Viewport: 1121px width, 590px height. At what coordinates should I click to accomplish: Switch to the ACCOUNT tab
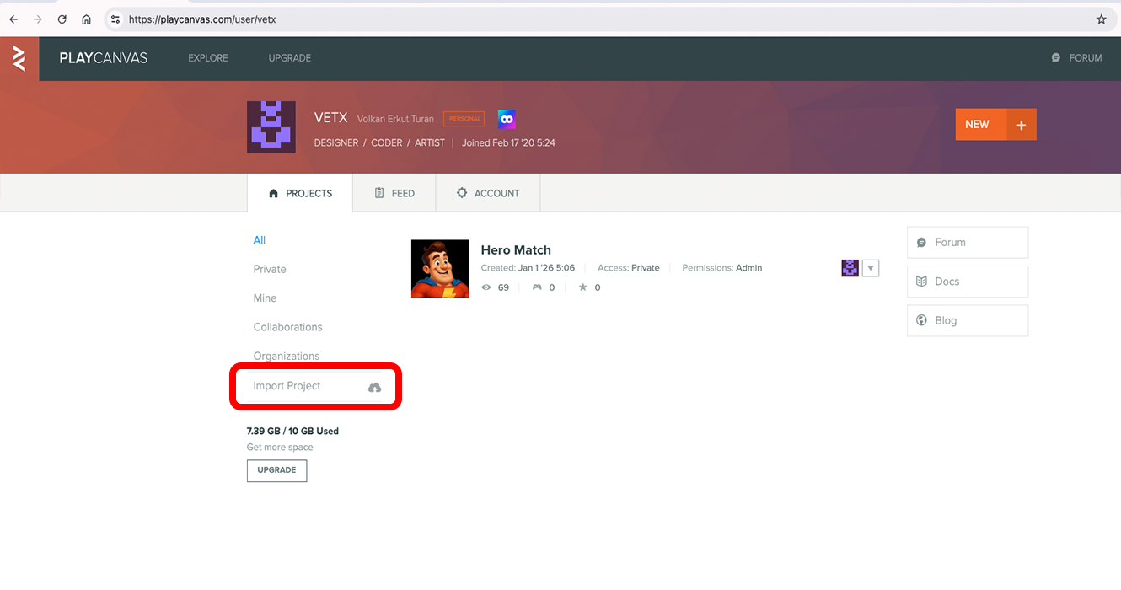tap(488, 193)
